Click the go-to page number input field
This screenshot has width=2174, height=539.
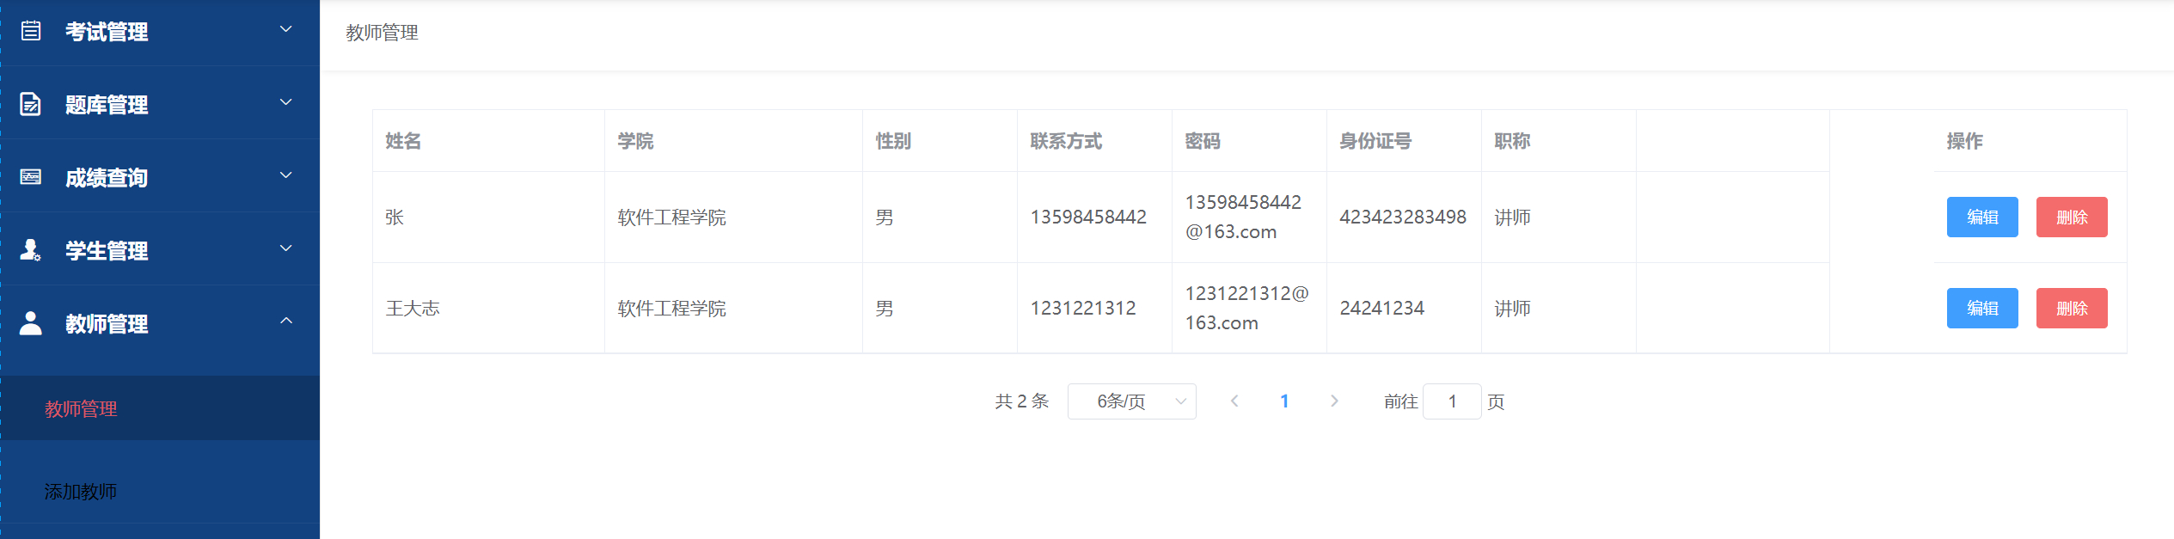(1452, 401)
